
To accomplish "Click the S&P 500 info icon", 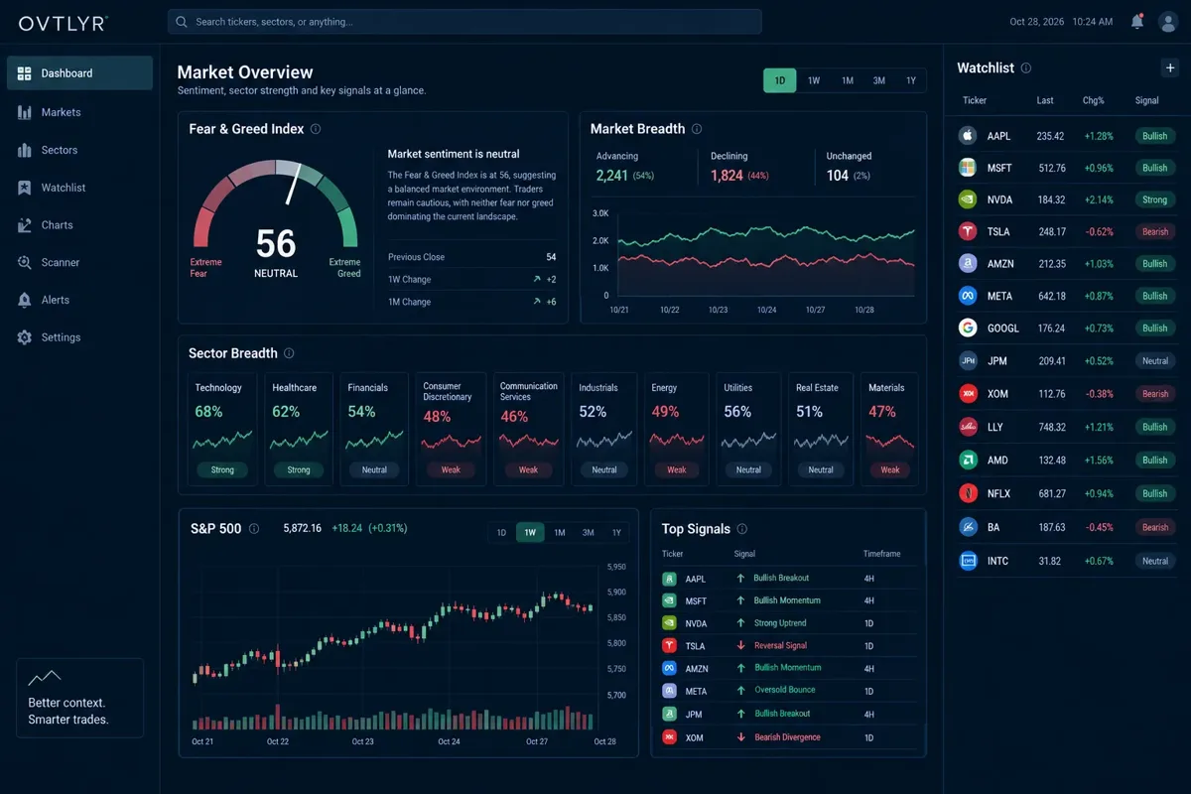I will tap(254, 529).
